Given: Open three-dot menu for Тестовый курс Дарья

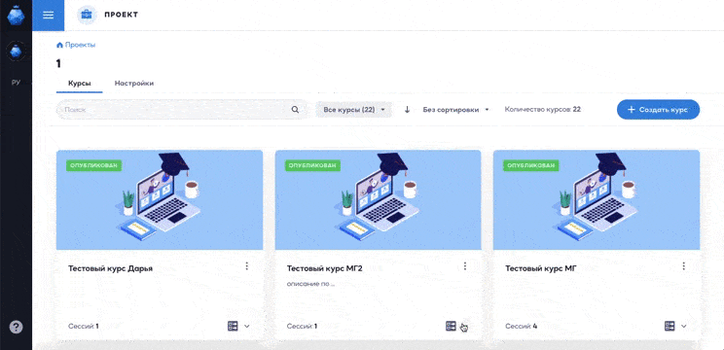Looking at the screenshot, I should pyautogui.click(x=246, y=266).
